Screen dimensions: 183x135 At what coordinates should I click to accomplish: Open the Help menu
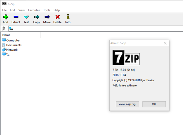57,10
